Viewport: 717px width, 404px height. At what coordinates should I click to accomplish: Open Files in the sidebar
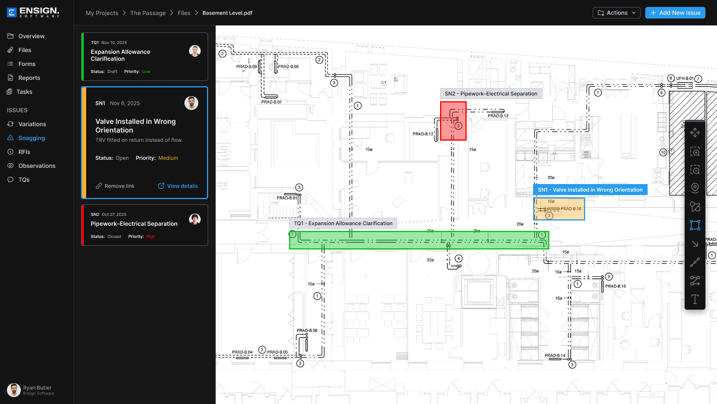pos(25,50)
